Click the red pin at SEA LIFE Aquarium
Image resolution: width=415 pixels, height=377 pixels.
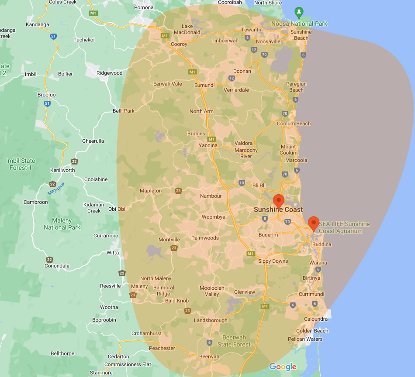[x=314, y=224]
